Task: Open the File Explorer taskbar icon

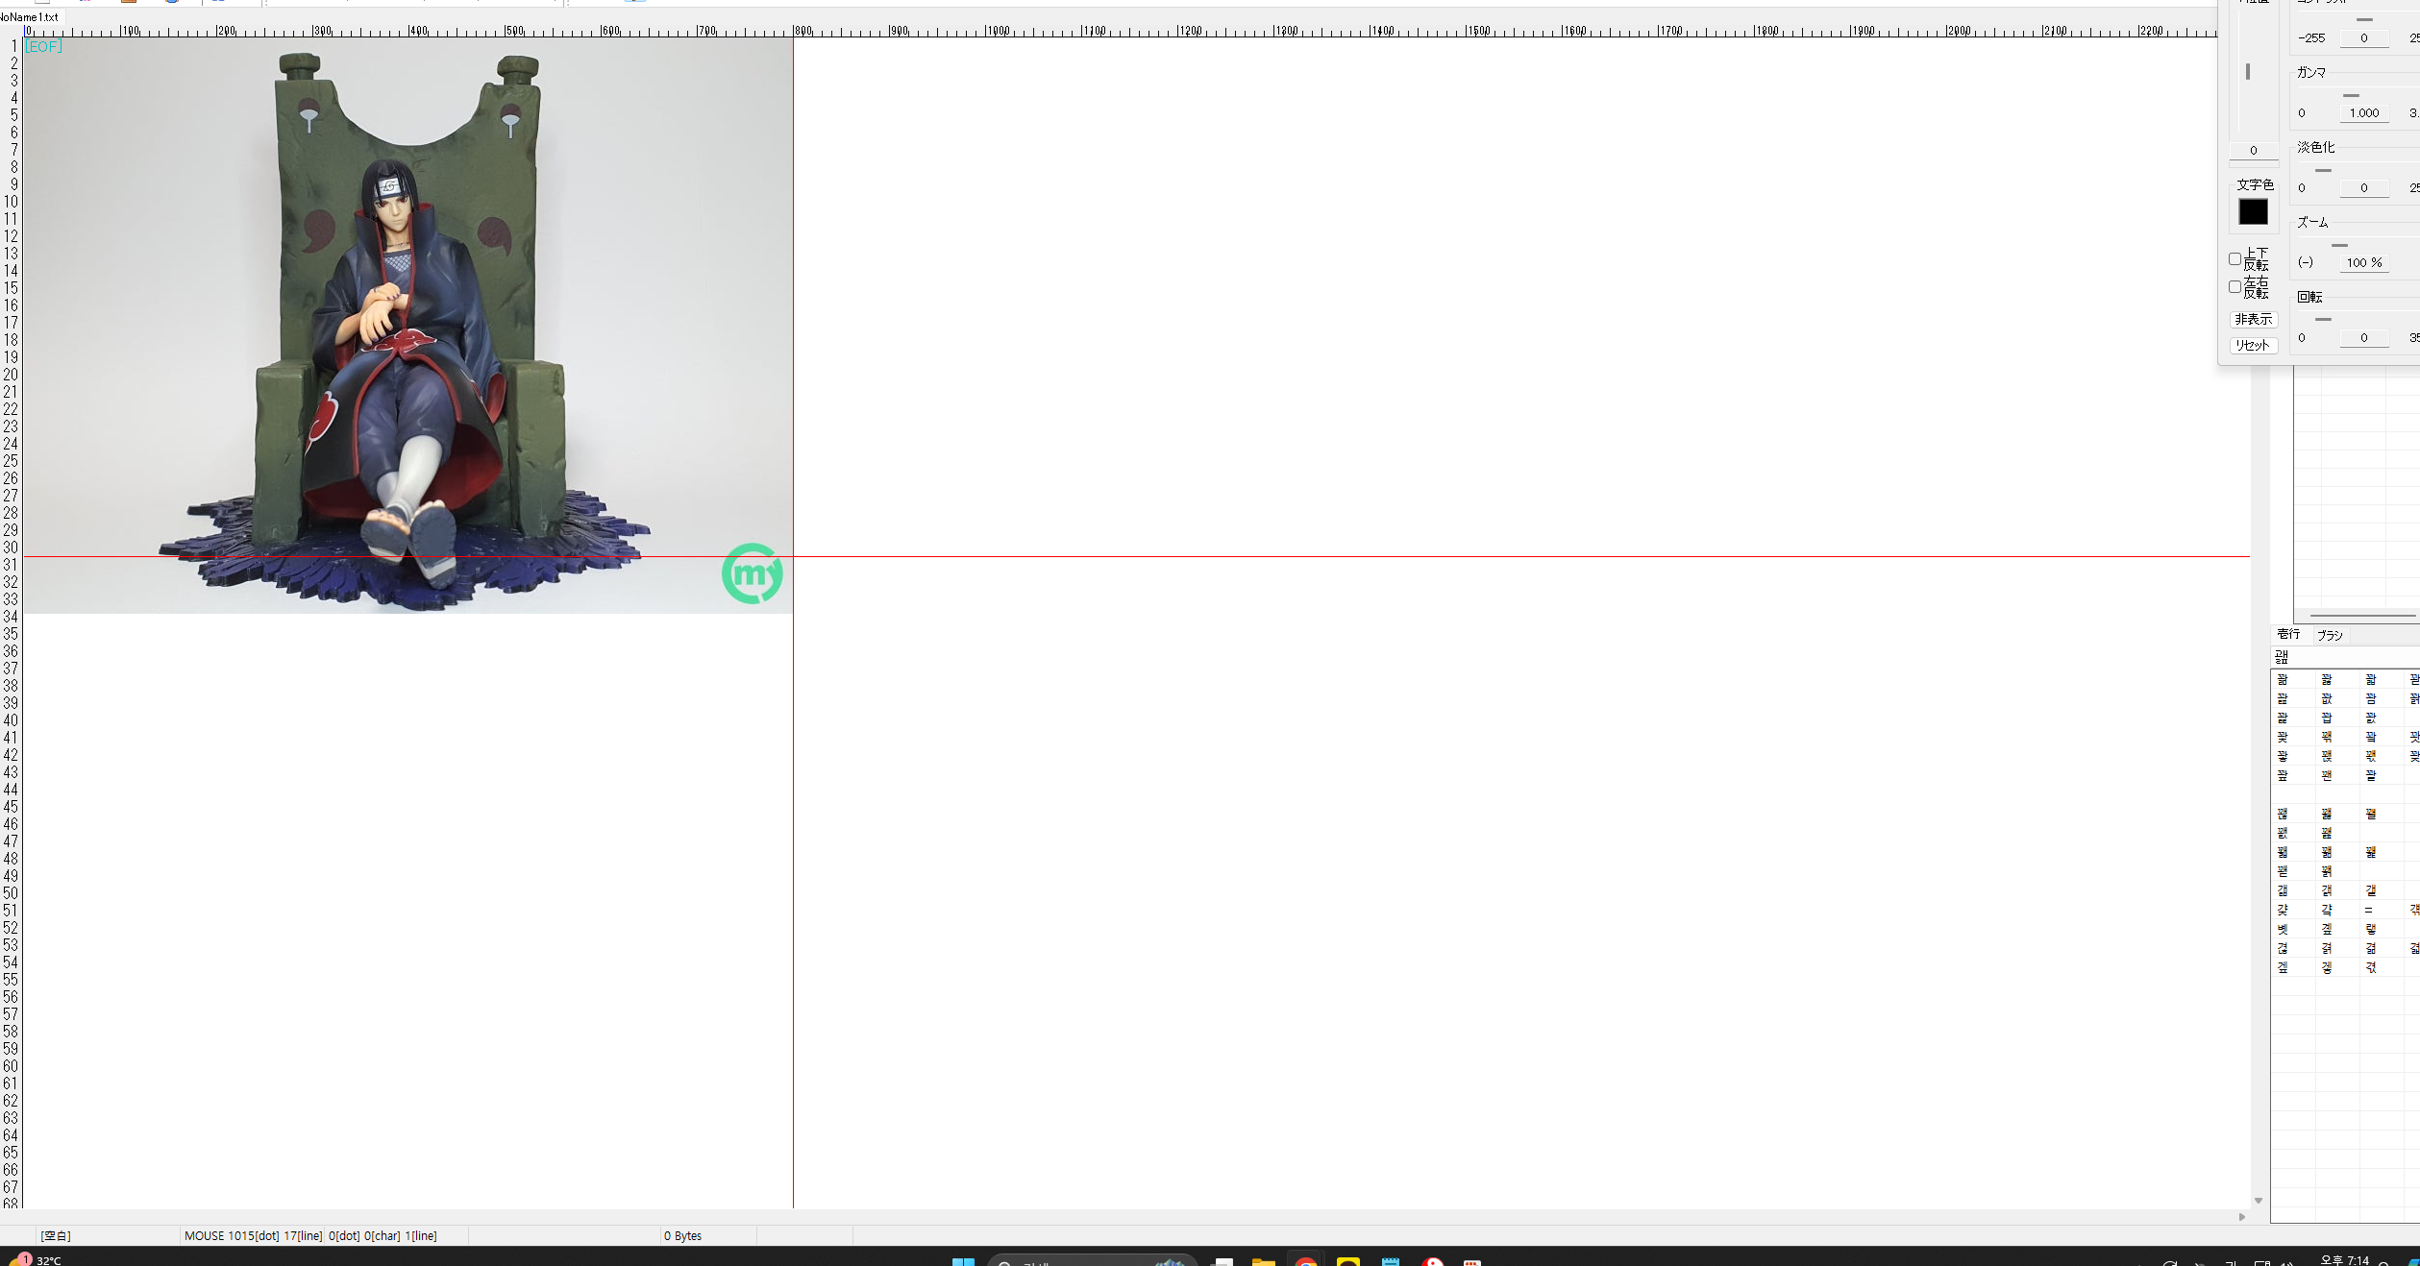Action: point(1263,1261)
